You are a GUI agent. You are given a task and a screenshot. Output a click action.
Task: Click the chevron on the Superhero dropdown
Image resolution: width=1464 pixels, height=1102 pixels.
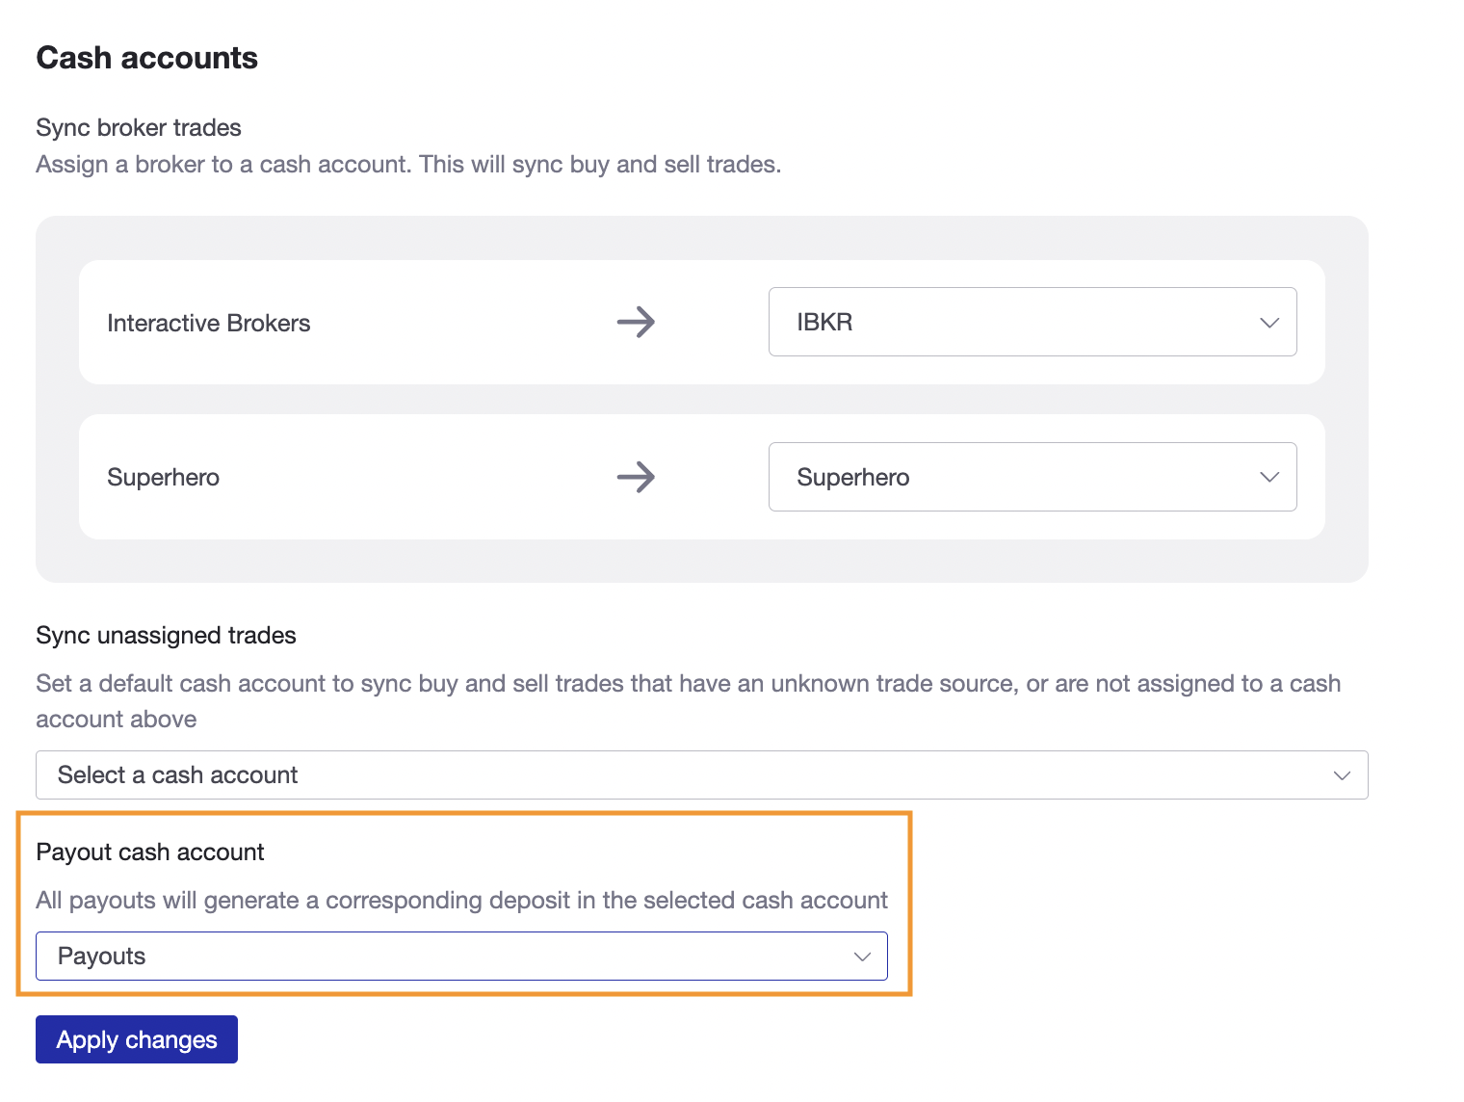1269,477
